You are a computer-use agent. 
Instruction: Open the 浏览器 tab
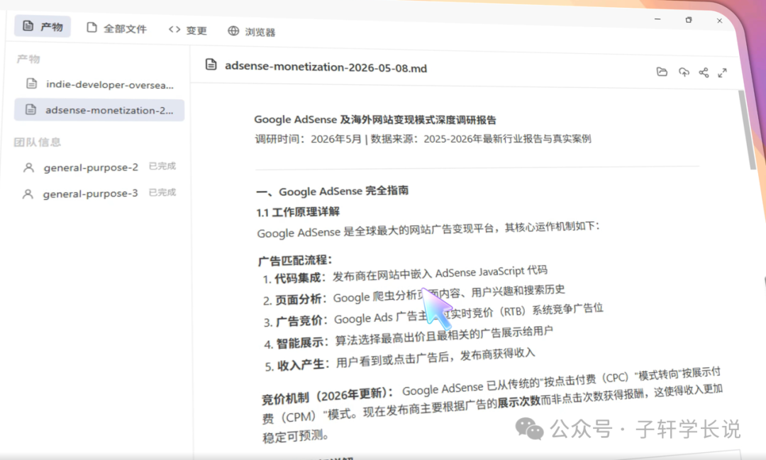[252, 32]
